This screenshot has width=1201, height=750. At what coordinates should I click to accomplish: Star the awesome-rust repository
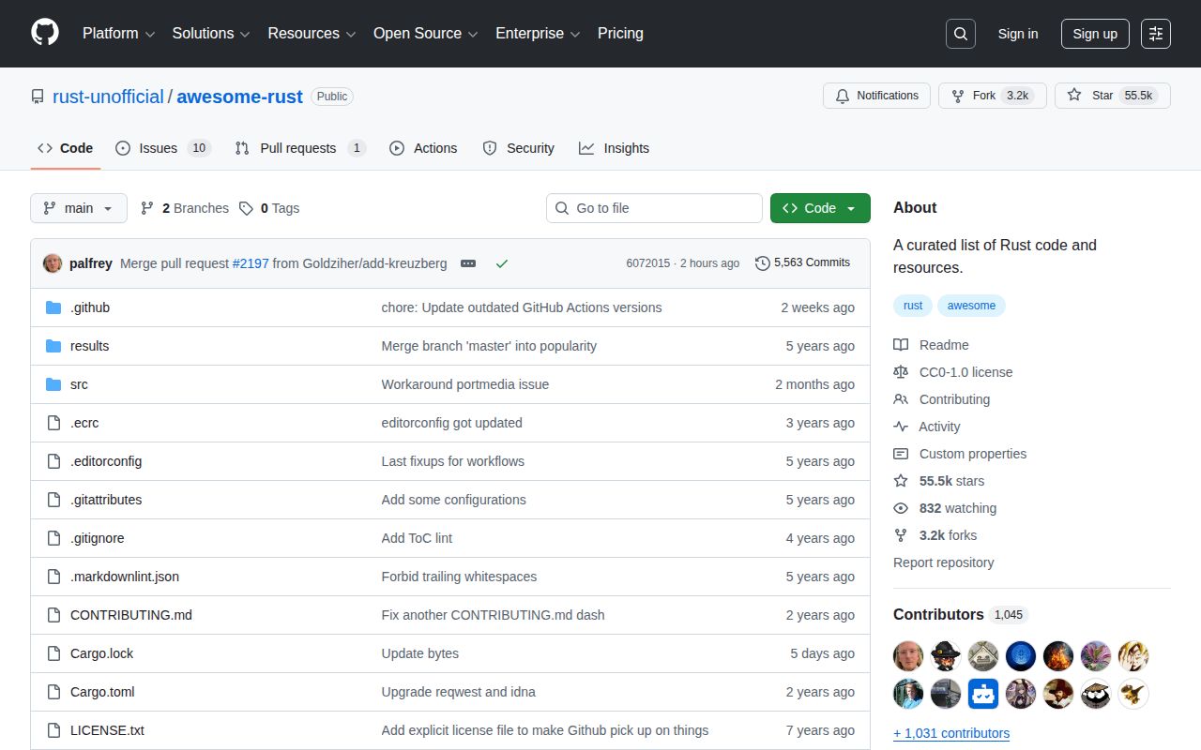coord(1091,96)
